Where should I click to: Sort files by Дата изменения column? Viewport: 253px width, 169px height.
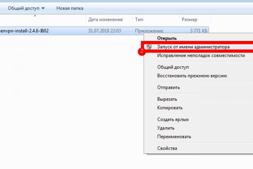[x=105, y=19]
